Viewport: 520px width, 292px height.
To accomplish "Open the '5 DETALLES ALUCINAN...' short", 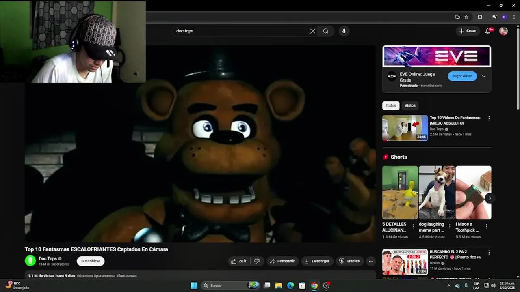I will [400, 193].
